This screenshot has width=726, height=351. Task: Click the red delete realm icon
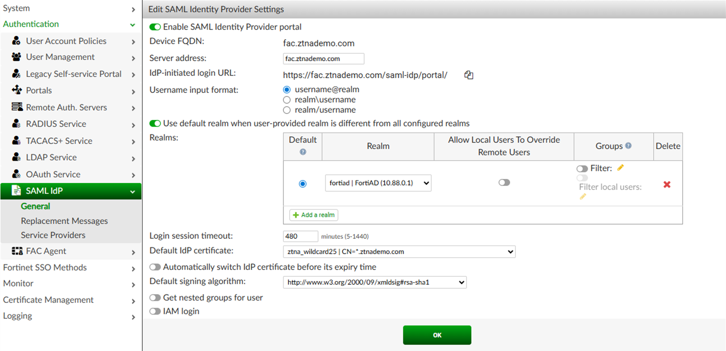pos(667,185)
